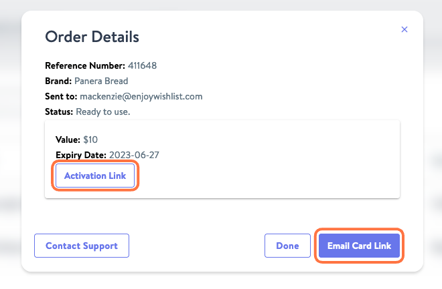Click the 'Ready to use.' status text

click(x=103, y=112)
